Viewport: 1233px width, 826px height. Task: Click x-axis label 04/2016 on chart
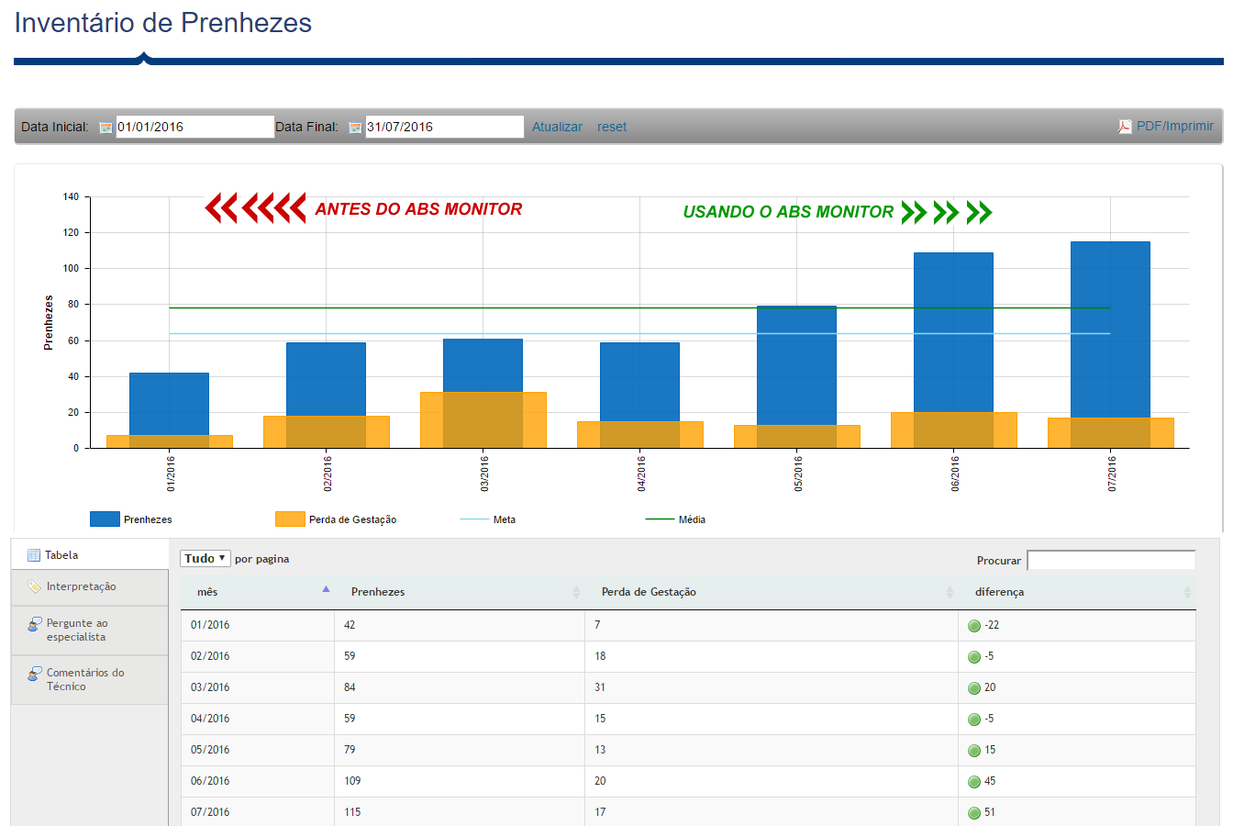641,474
